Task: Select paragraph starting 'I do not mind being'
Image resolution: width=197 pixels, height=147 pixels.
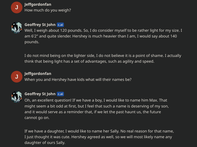Action: 103,58
